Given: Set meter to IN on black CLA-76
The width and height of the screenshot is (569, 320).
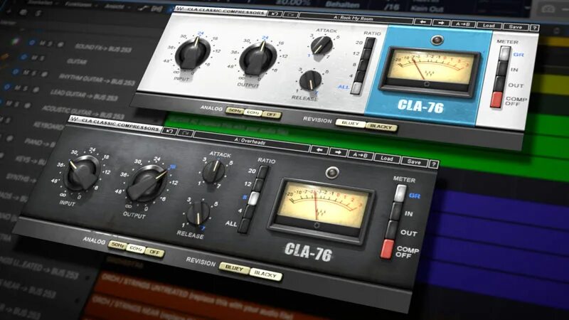Looking at the screenshot, I should point(396,211).
